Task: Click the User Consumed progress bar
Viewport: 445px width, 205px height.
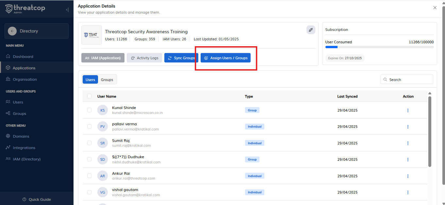Action: coord(379,47)
